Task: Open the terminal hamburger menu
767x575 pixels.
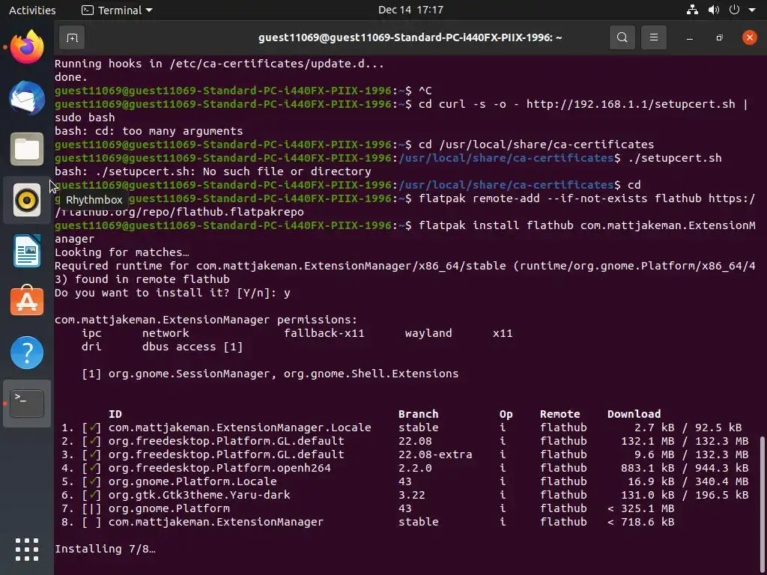Action: point(653,37)
